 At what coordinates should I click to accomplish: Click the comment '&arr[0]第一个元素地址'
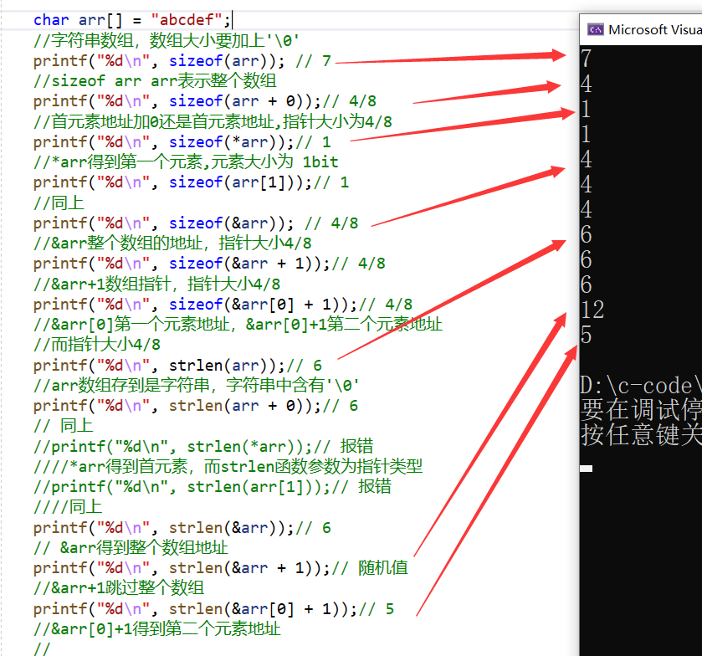click(x=238, y=324)
